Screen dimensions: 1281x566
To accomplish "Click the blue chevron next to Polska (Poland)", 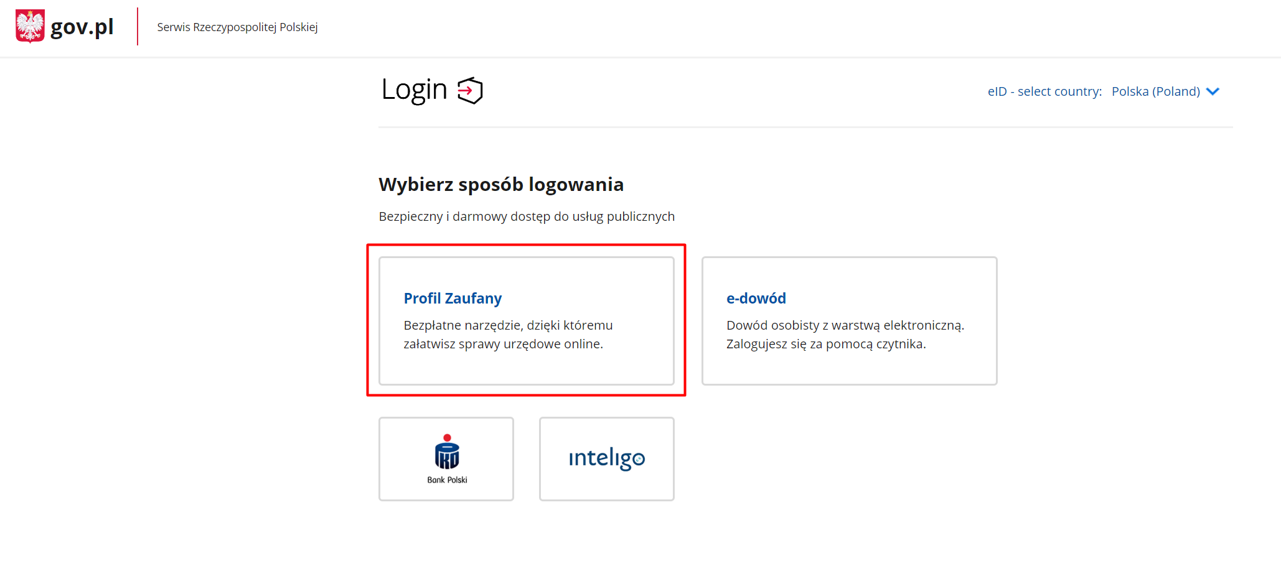I will (1213, 91).
